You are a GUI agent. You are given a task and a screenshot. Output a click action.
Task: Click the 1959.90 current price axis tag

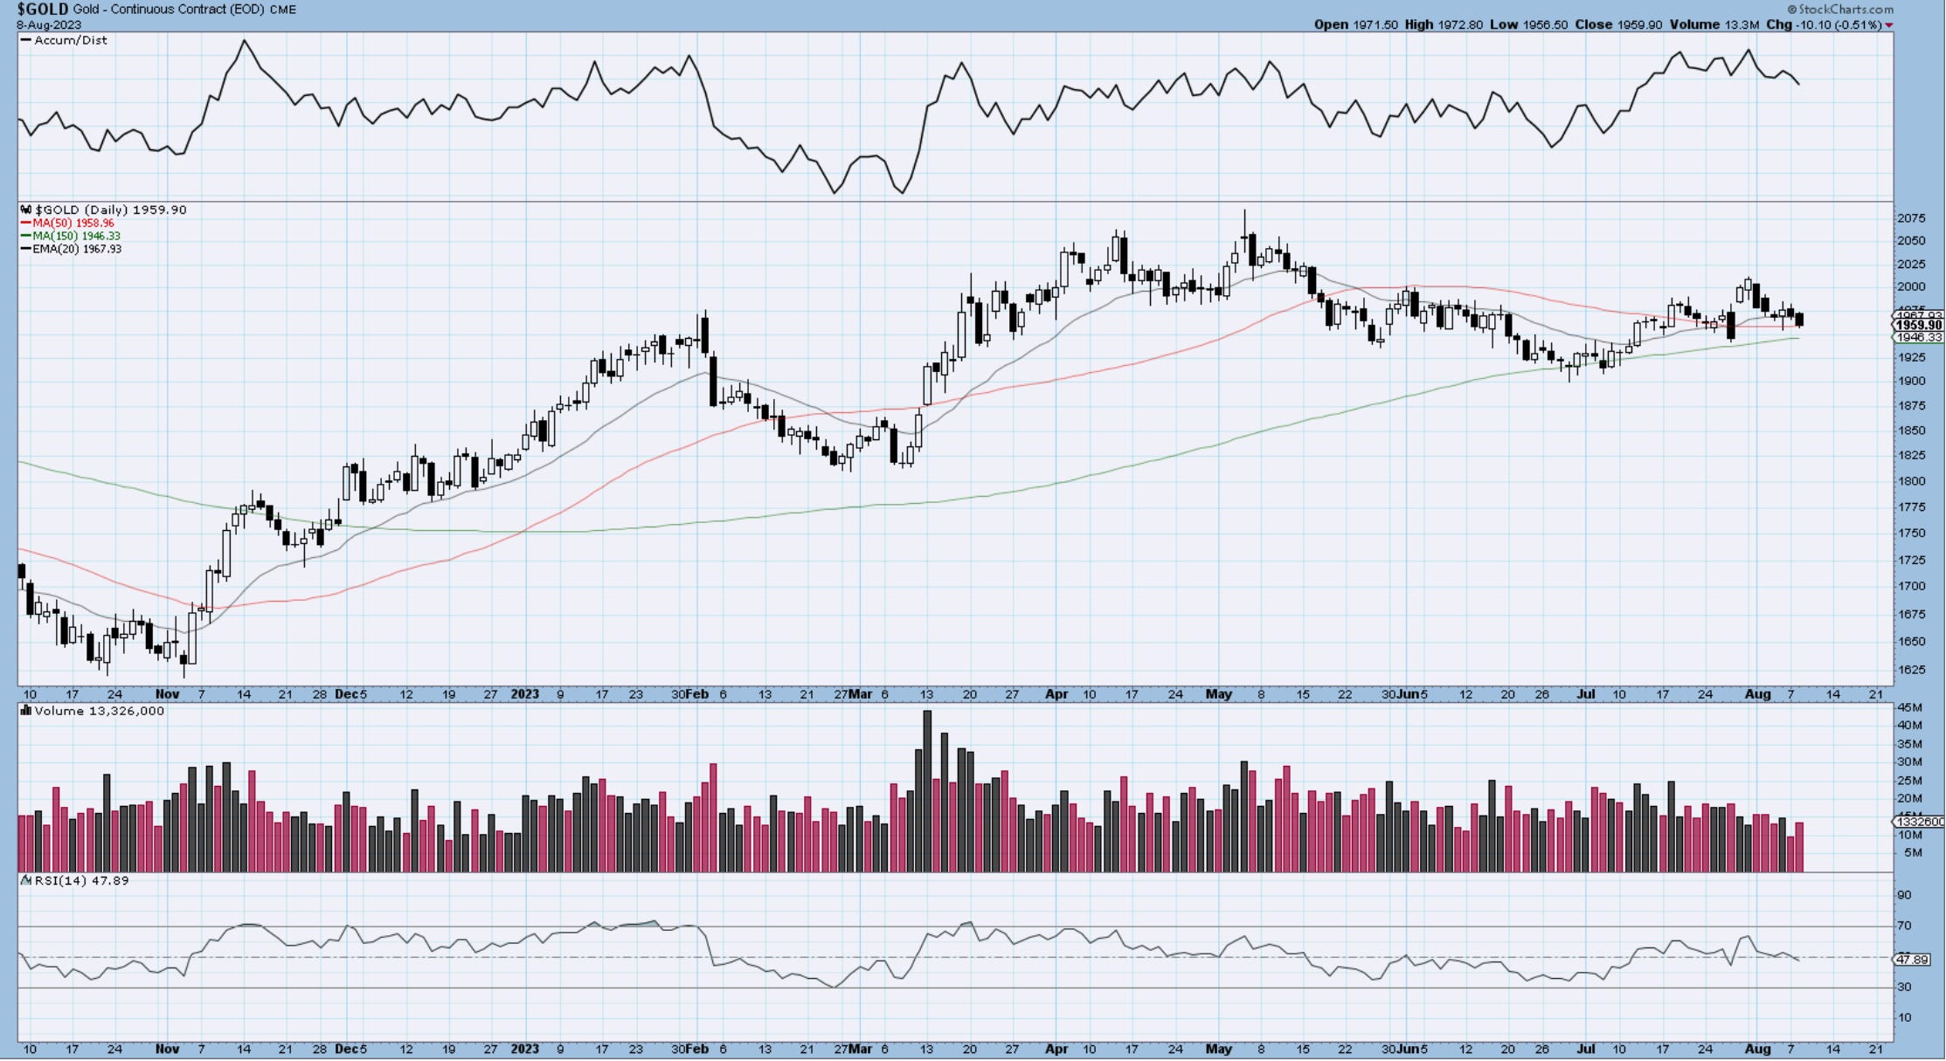pos(1918,326)
